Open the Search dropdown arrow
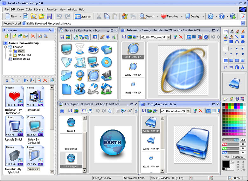Viewport: 248px width, 181px height. point(158,16)
